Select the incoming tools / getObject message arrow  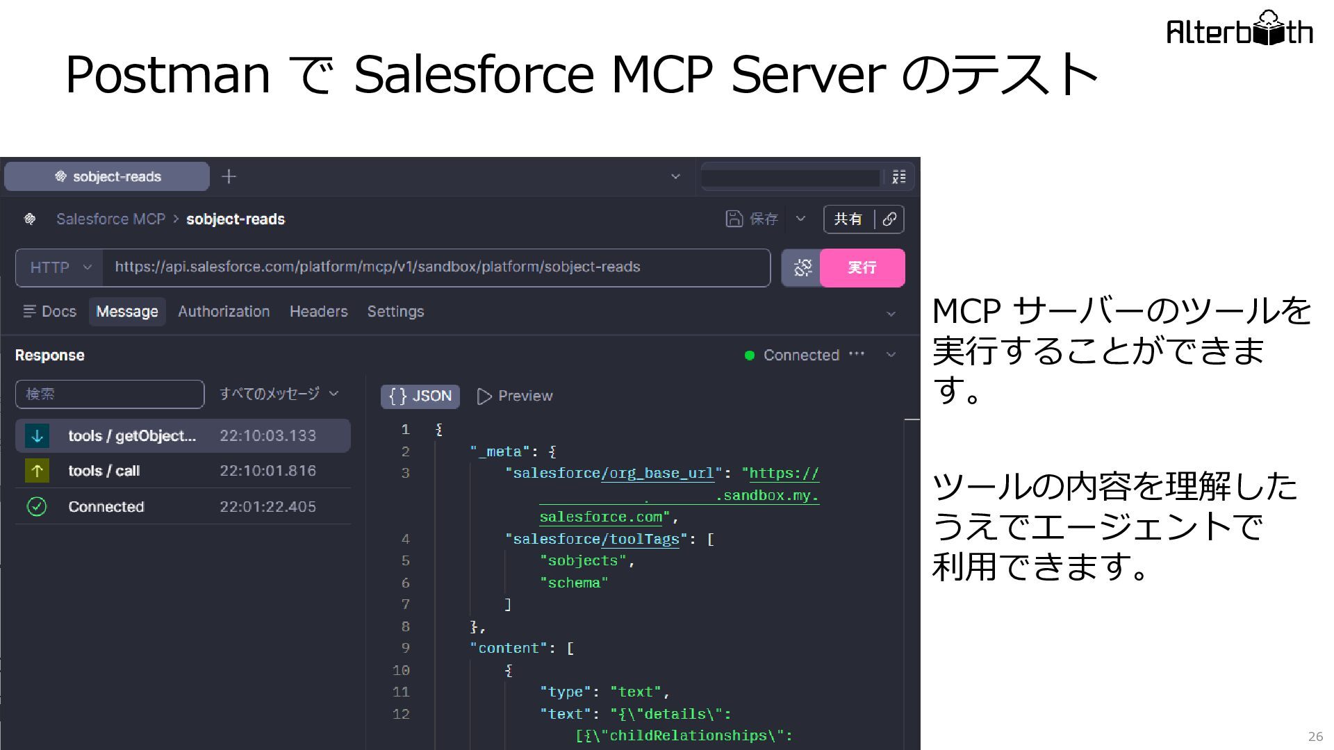[38, 435]
